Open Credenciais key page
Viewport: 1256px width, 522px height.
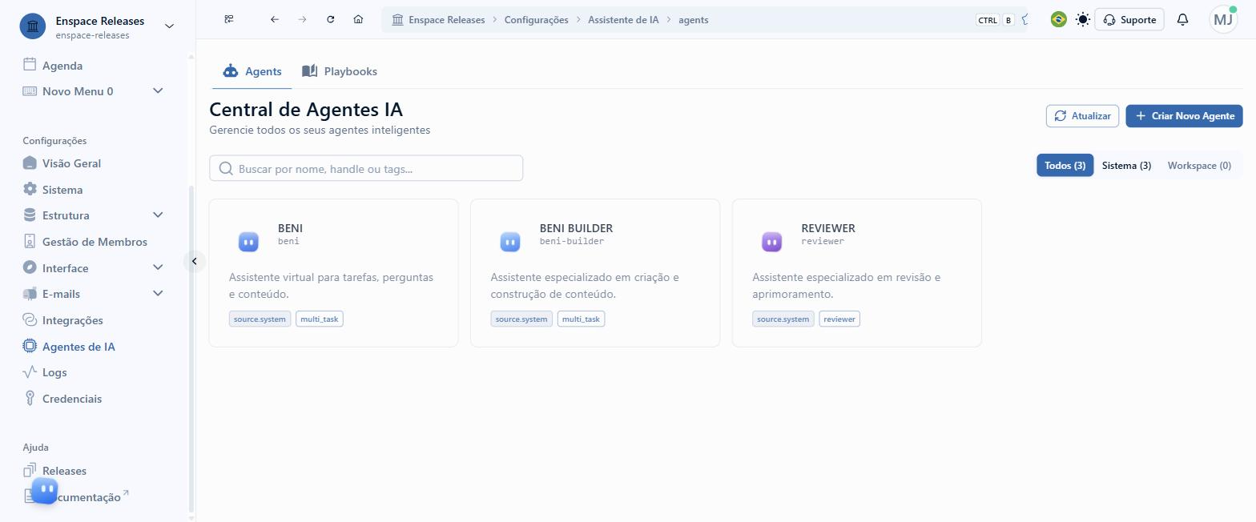pyautogui.click(x=62, y=399)
